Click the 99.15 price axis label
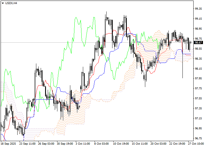205x147 pixels. (198, 19)
